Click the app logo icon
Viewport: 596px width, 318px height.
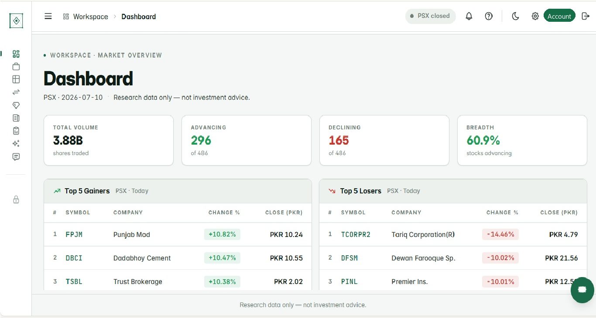(16, 20)
